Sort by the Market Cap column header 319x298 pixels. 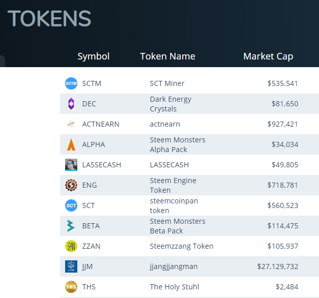pyautogui.click(x=268, y=56)
